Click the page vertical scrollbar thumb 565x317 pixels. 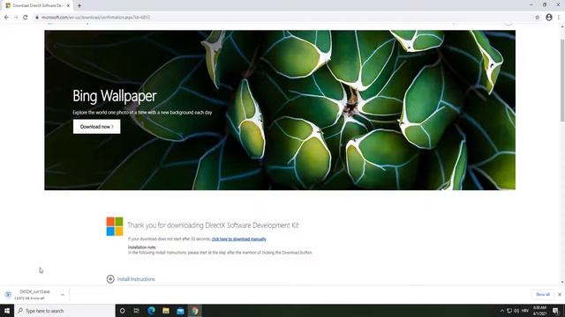click(562, 79)
